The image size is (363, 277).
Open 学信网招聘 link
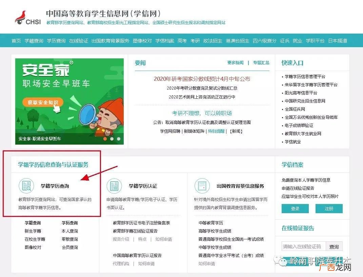pos(170,131)
